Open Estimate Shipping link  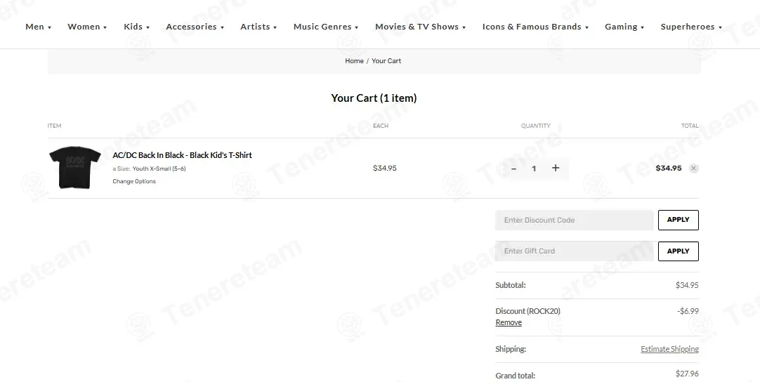point(669,349)
